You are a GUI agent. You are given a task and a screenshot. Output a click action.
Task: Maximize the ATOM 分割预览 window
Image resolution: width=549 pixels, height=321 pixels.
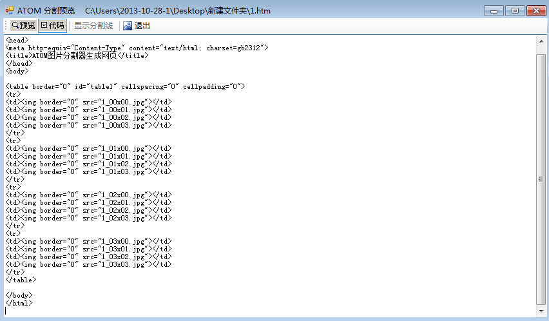coord(515,10)
